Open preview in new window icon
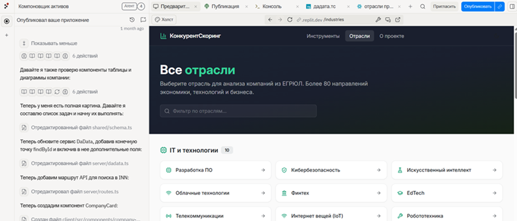The height and width of the screenshot is (221, 517). [398, 19]
